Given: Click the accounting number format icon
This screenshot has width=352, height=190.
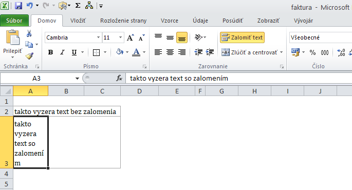Looking at the screenshot, I should (295, 52).
